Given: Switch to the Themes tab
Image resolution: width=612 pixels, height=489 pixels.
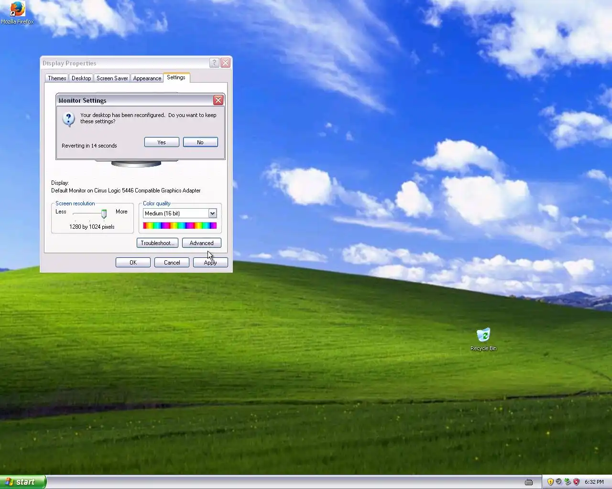Looking at the screenshot, I should [x=57, y=78].
